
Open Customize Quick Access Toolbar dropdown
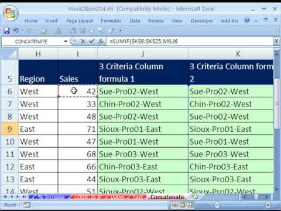pos(121,30)
